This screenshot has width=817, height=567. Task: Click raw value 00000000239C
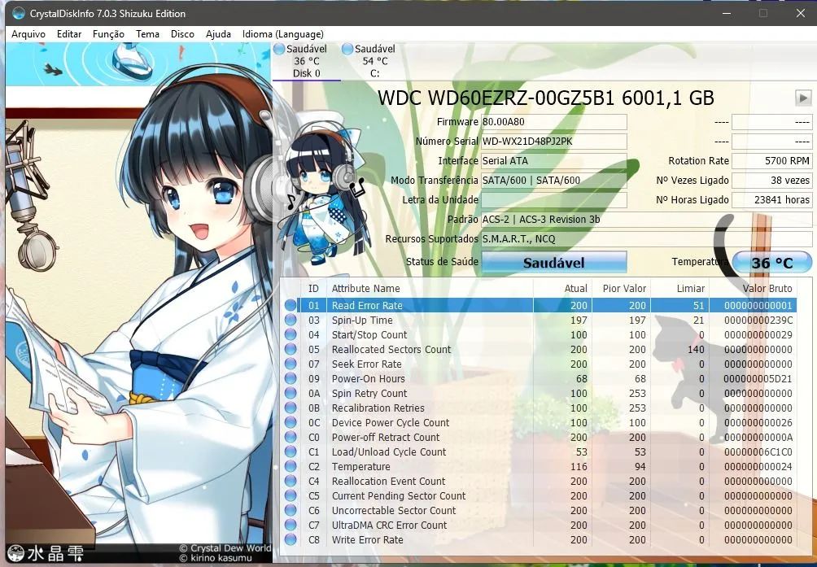coord(758,321)
